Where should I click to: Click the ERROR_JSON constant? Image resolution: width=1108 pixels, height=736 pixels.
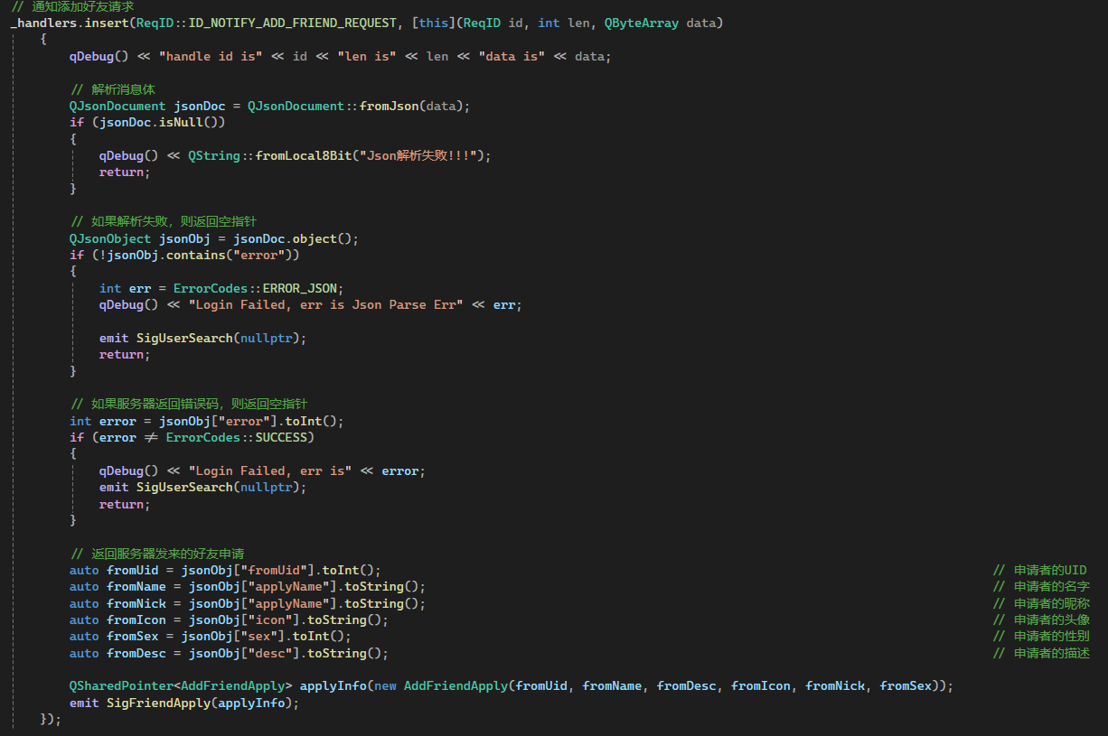click(300, 288)
